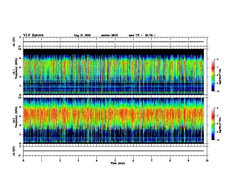
Task: Click inside the ch.1 spectrogram panel
Action: click(114, 72)
